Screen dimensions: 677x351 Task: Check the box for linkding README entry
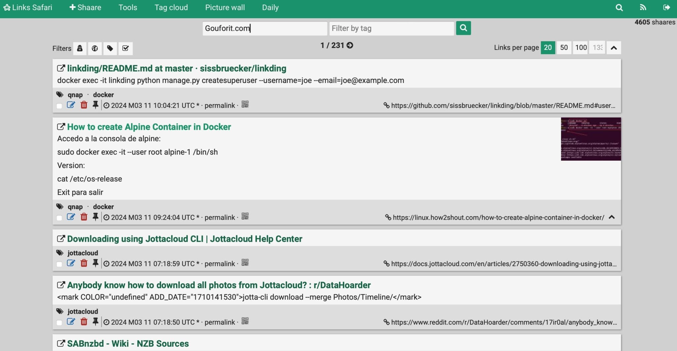coord(59,106)
